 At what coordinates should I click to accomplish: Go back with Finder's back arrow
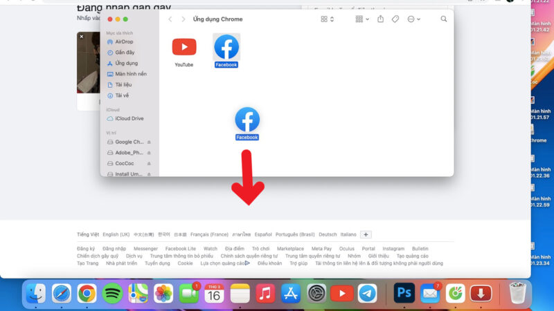170,19
